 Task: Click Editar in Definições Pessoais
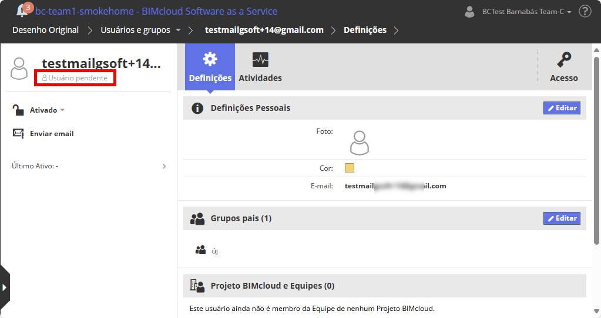(562, 108)
